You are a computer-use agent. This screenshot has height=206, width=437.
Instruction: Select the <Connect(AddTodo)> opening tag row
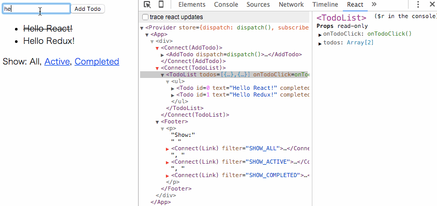click(x=191, y=48)
